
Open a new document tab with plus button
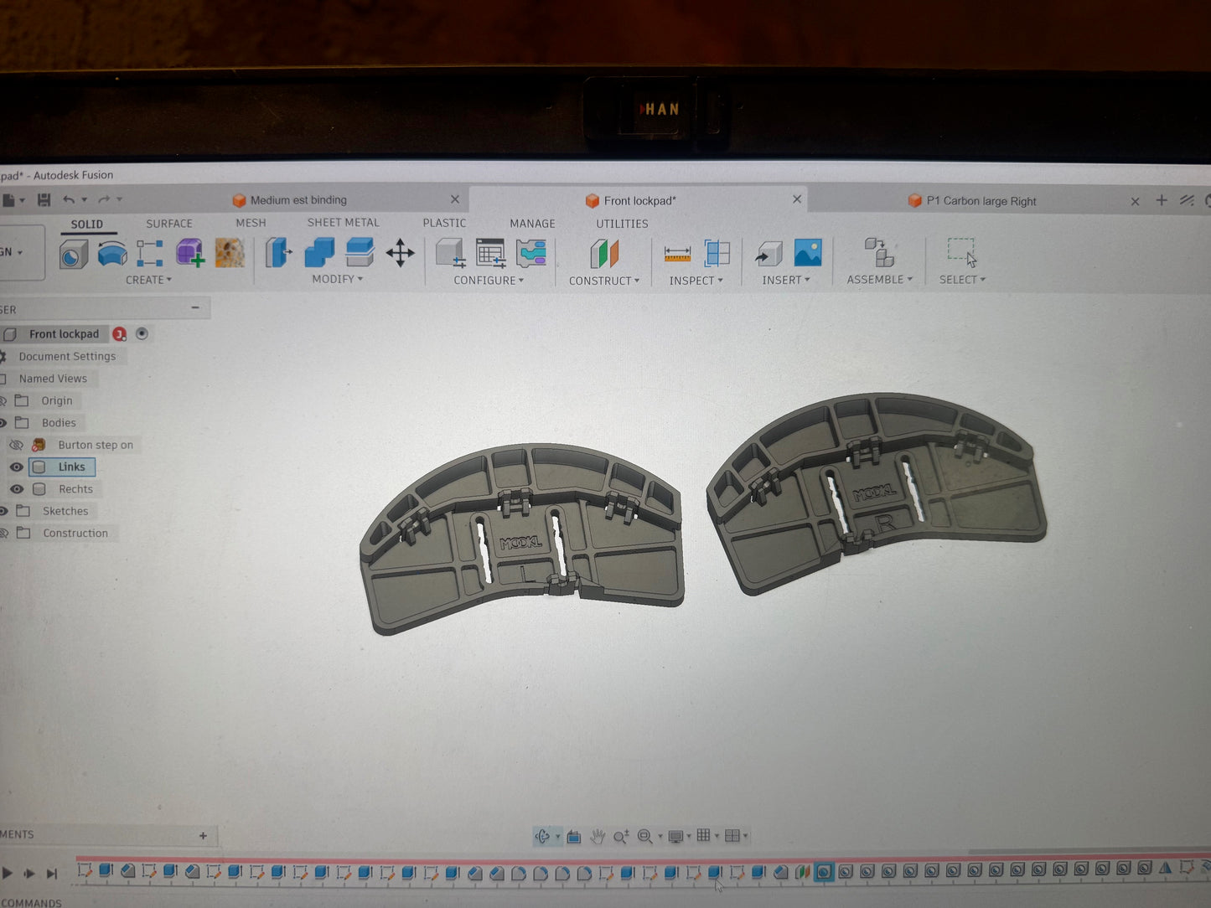tap(1162, 200)
